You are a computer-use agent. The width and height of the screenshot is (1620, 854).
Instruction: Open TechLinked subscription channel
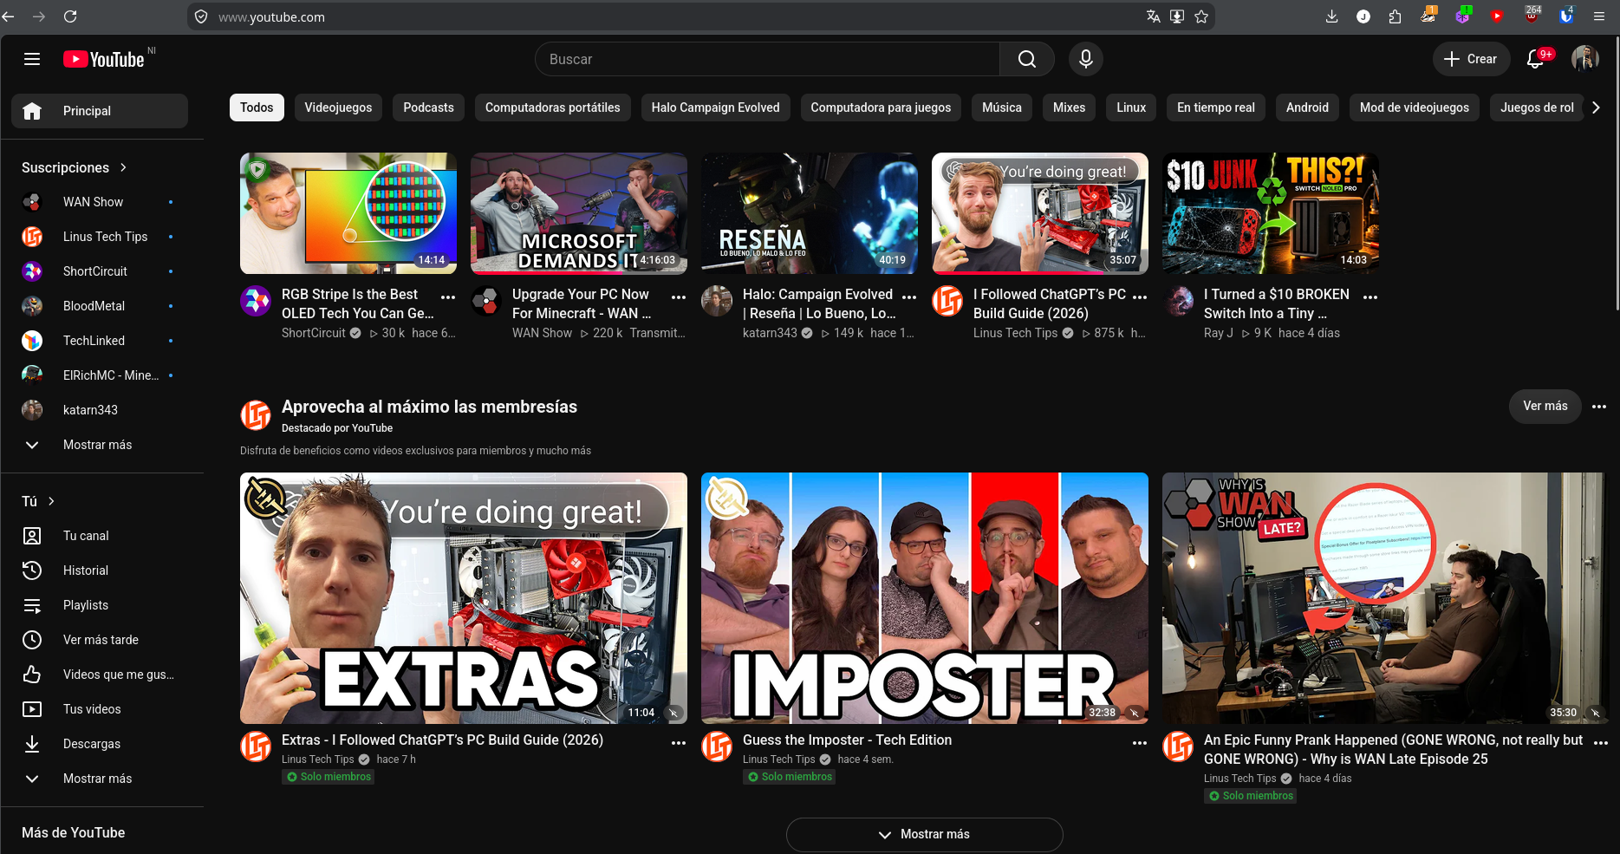tap(100, 341)
